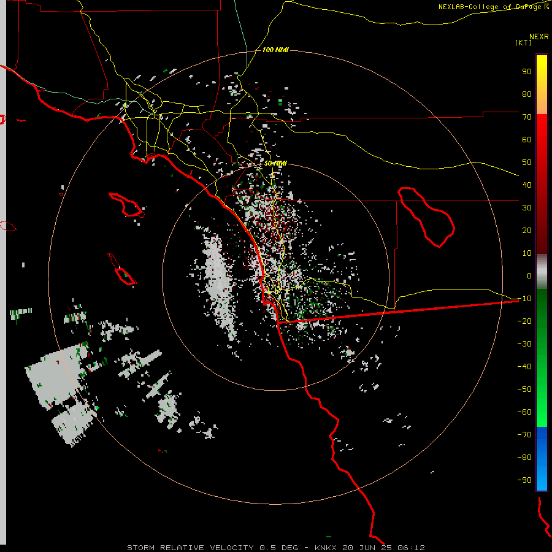The width and height of the screenshot is (552, 552).
Task: Click the 70 value on velocity scale
Action: click(x=527, y=117)
